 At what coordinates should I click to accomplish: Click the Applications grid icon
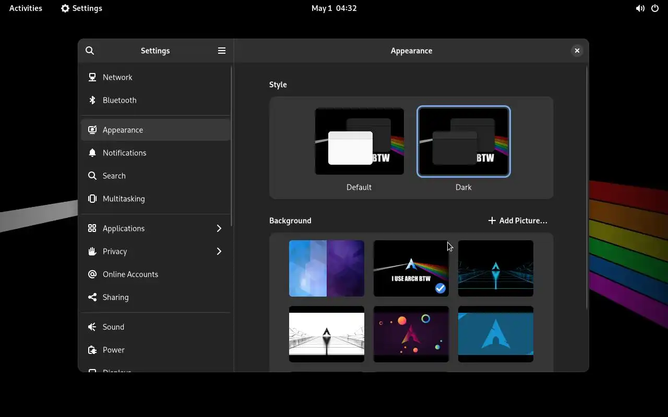[92, 228]
